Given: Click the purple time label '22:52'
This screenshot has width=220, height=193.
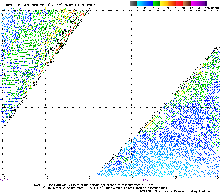Looking at the screenshot, I should click(4, 180).
